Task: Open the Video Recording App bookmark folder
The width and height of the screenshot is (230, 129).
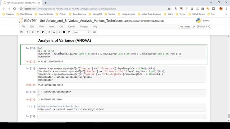Action: point(149,14)
